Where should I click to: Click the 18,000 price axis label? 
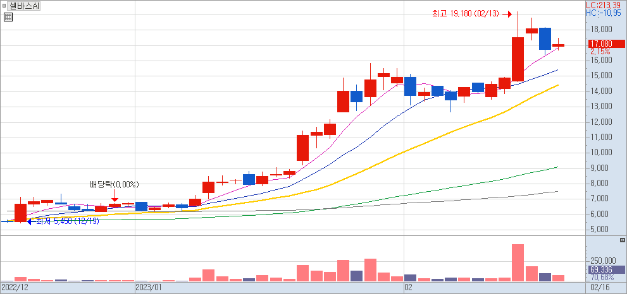600,30
